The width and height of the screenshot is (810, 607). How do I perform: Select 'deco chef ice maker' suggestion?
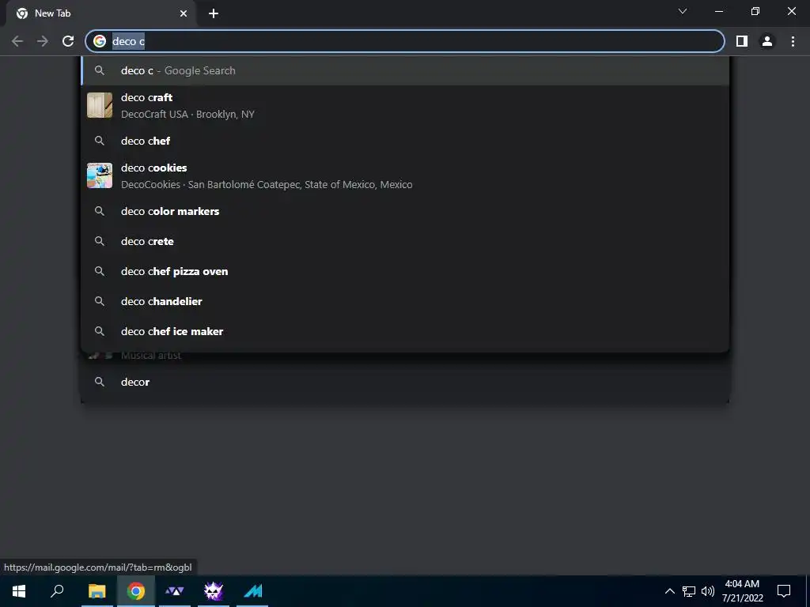(x=405, y=331)
